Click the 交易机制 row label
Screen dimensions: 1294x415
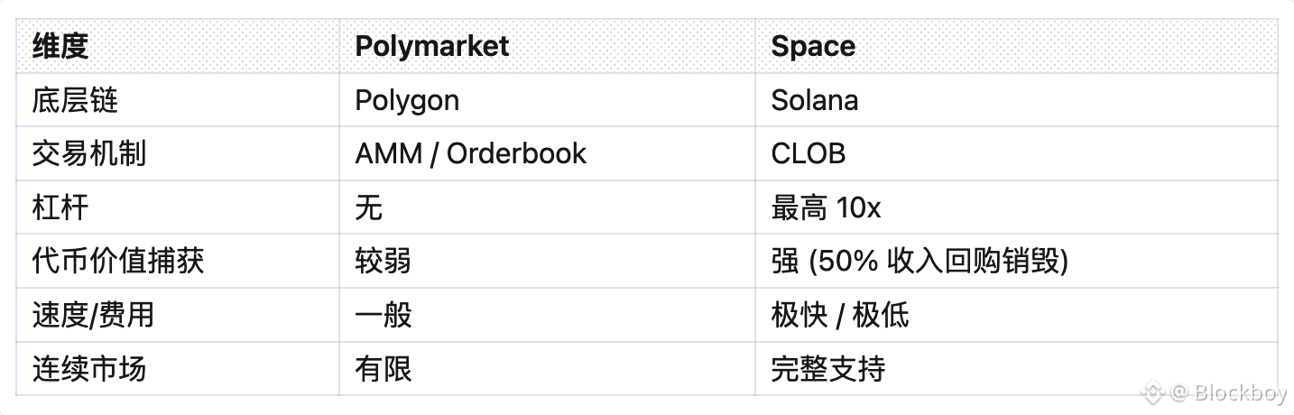click(89, 153)
